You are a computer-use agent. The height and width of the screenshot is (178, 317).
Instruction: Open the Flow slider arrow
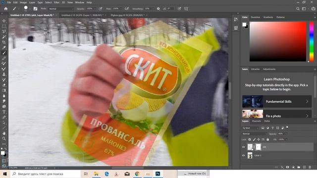tap(121, 9)
